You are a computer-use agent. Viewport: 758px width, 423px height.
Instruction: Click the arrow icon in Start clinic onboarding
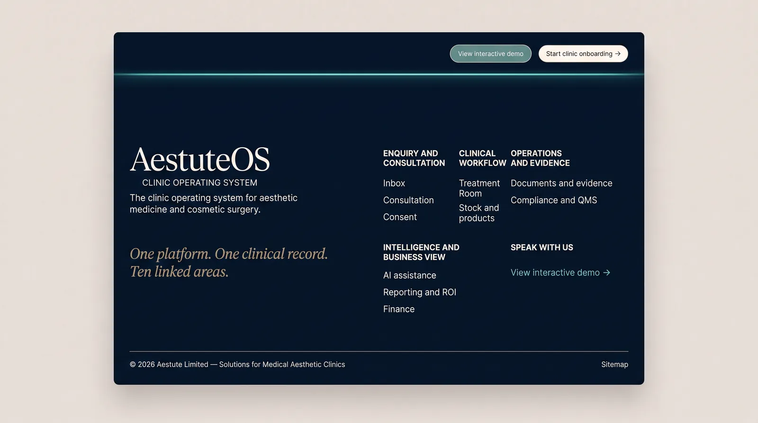coord(618,54)
